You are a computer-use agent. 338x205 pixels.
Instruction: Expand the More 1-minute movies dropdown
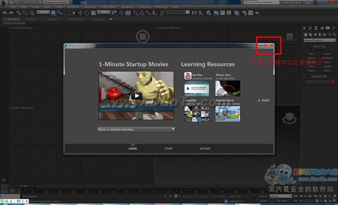point(136,129)
